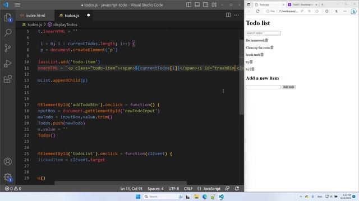Click the new todo item input box
The image size is (359, 201).
(x=263, y=87)
